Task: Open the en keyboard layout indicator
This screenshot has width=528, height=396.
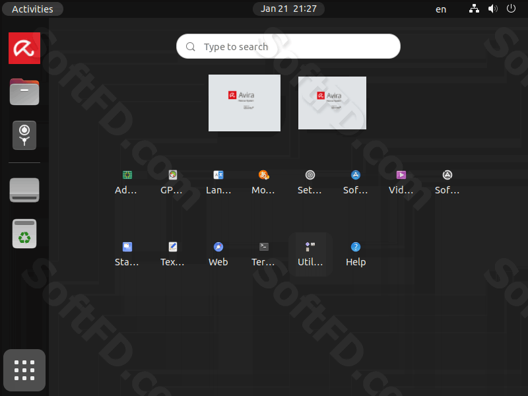Action: (441, 9)
